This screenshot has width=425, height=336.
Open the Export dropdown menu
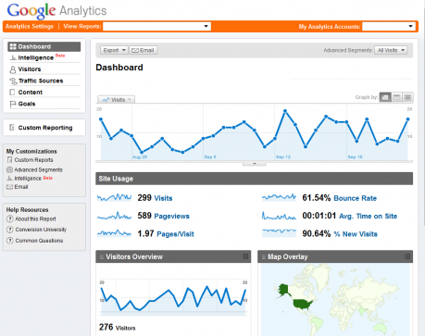pyautogui.click(x=114, y=50)
